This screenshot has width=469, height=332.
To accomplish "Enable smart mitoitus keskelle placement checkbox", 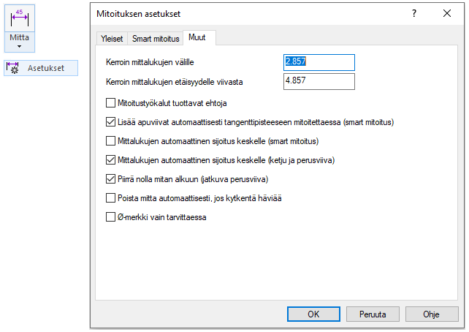I will click(x=111, y=141).
